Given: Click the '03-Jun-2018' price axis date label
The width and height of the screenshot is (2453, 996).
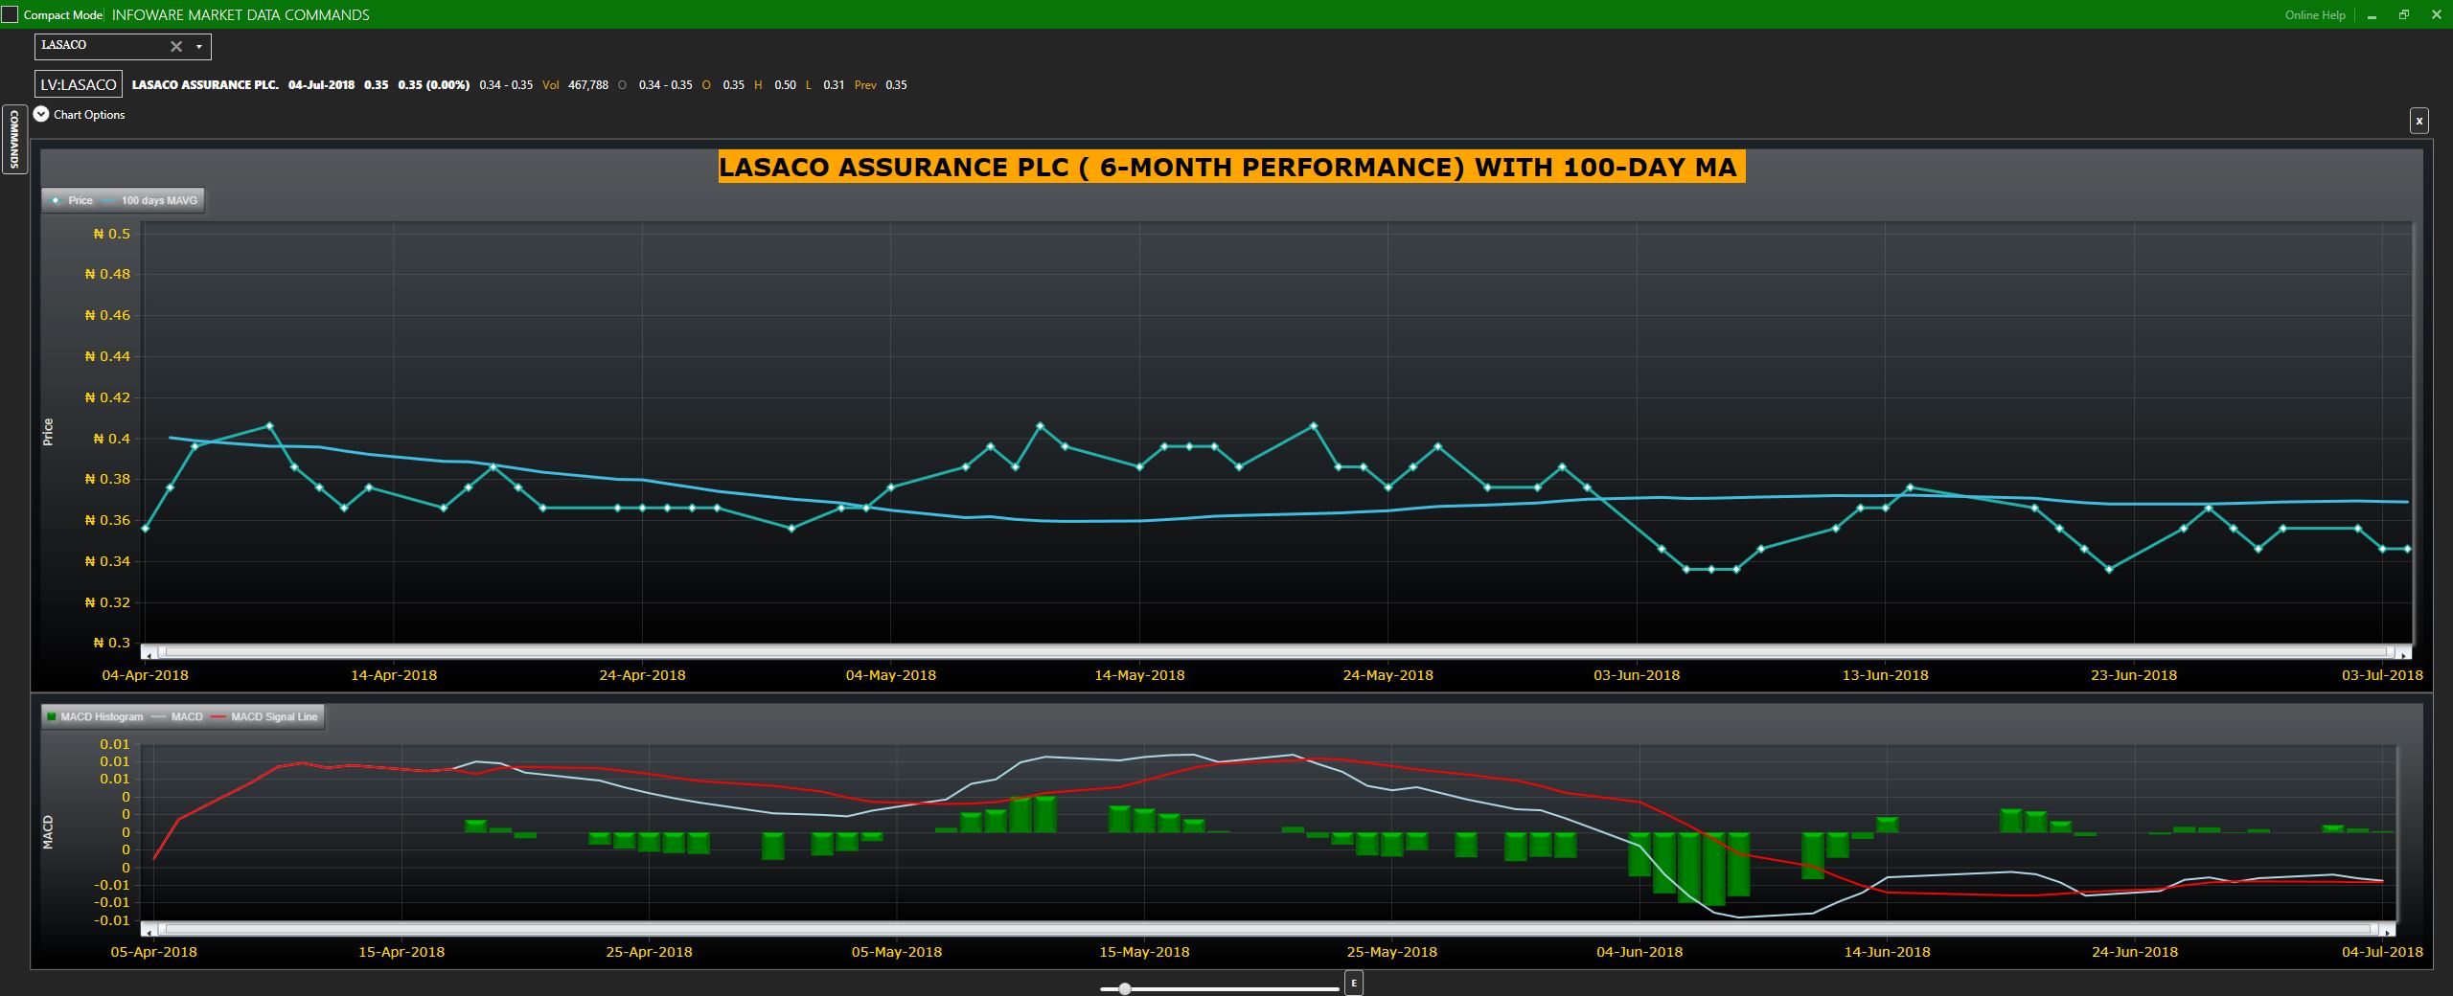Looking at the screenshot, I should (x=1637, y=675).
